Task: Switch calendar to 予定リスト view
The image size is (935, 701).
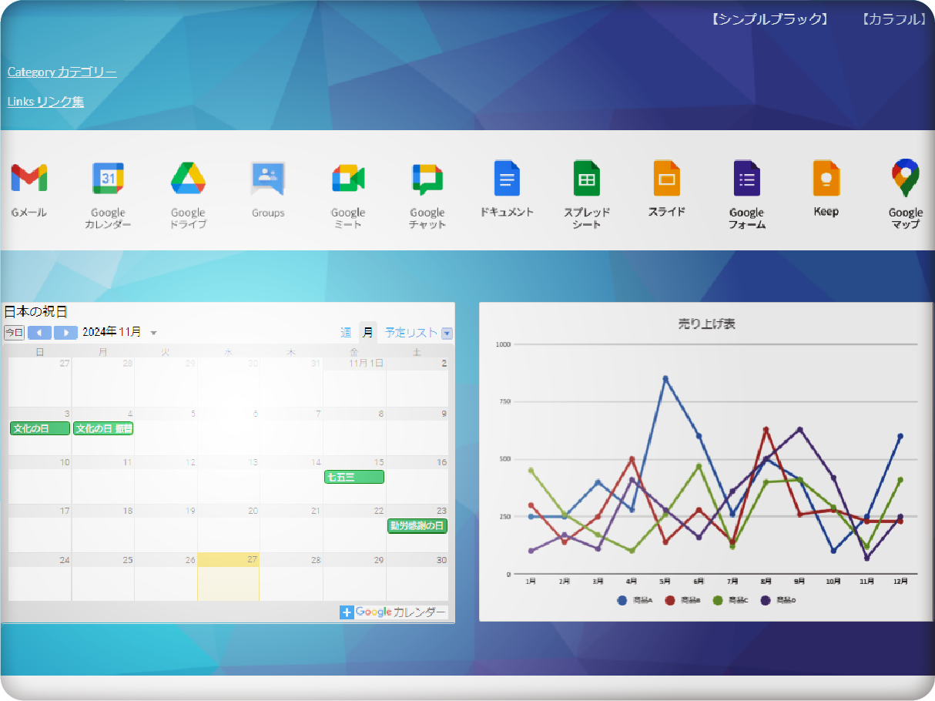Action: pos(411,333)
